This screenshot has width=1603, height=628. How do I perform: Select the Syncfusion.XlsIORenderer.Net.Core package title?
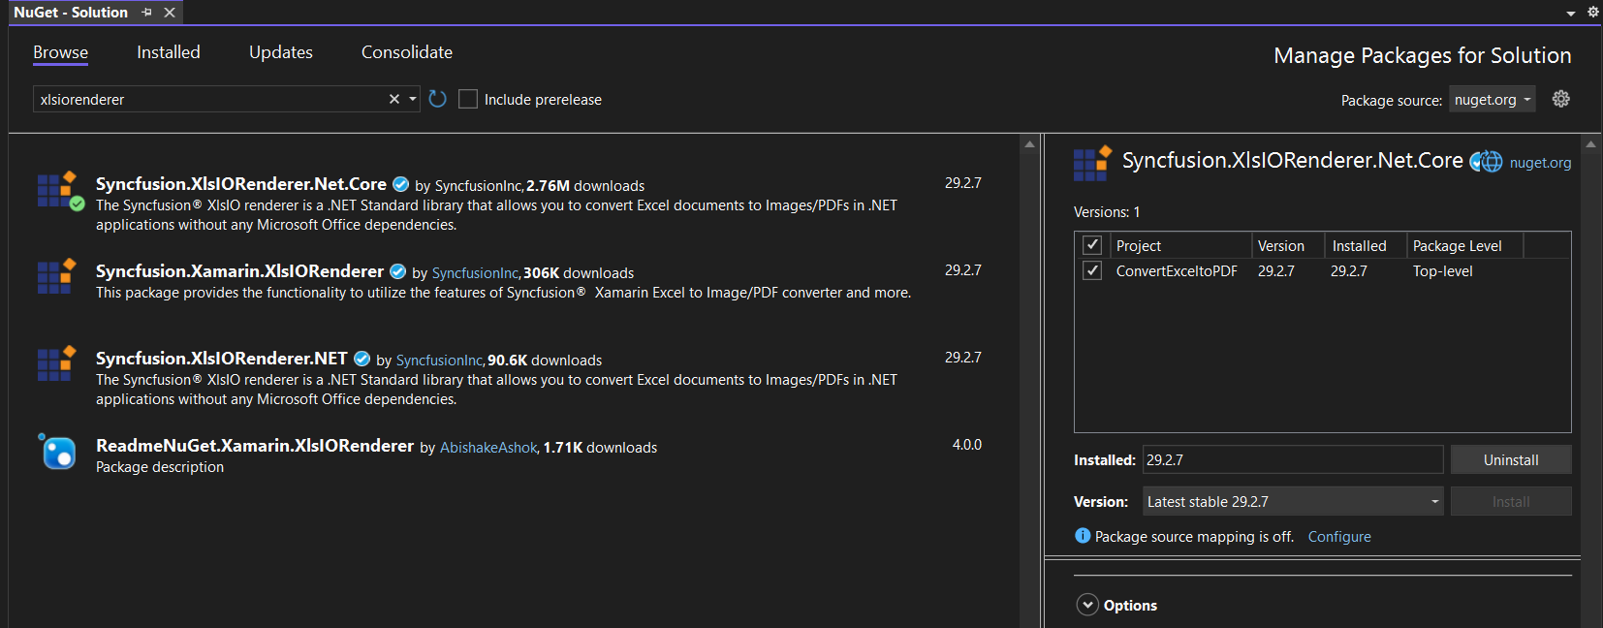pyautogui.click(x=241, y=183)
